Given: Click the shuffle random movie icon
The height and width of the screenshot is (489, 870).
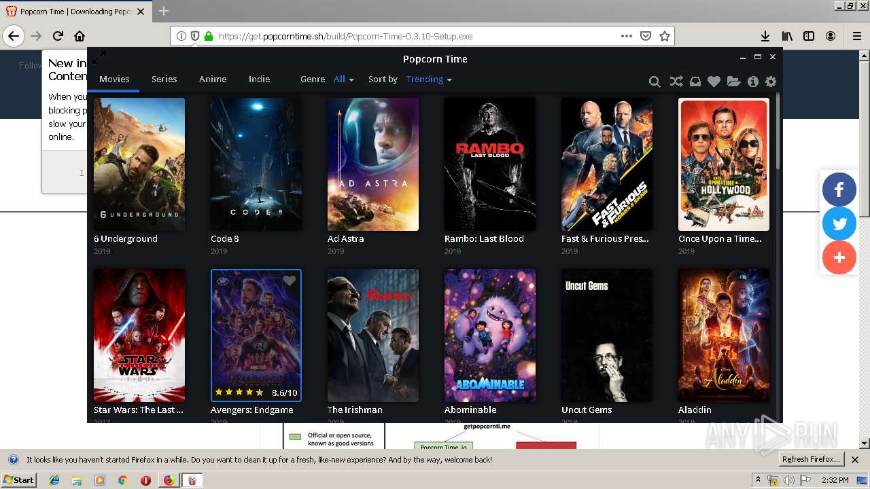Looking at the screenshot, I should pyautogui.click(x=676, y=81).
